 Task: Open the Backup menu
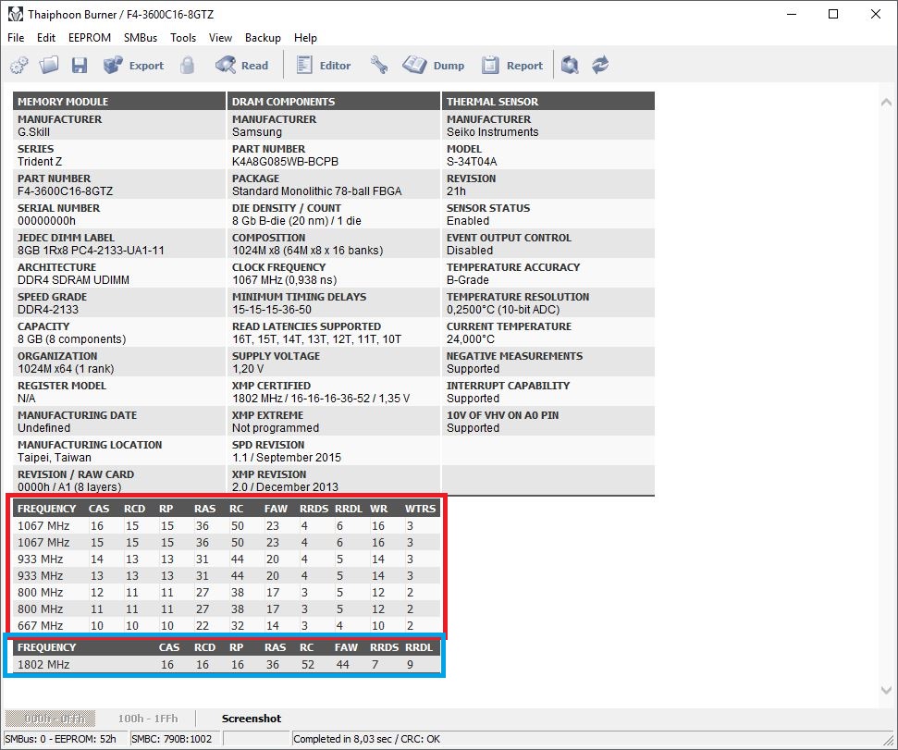point(263,38)
